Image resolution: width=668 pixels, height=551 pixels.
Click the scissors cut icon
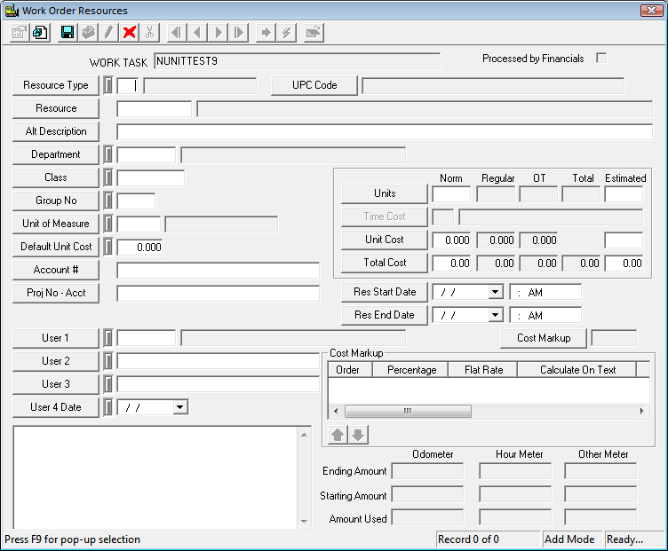(x=150, y=33)
